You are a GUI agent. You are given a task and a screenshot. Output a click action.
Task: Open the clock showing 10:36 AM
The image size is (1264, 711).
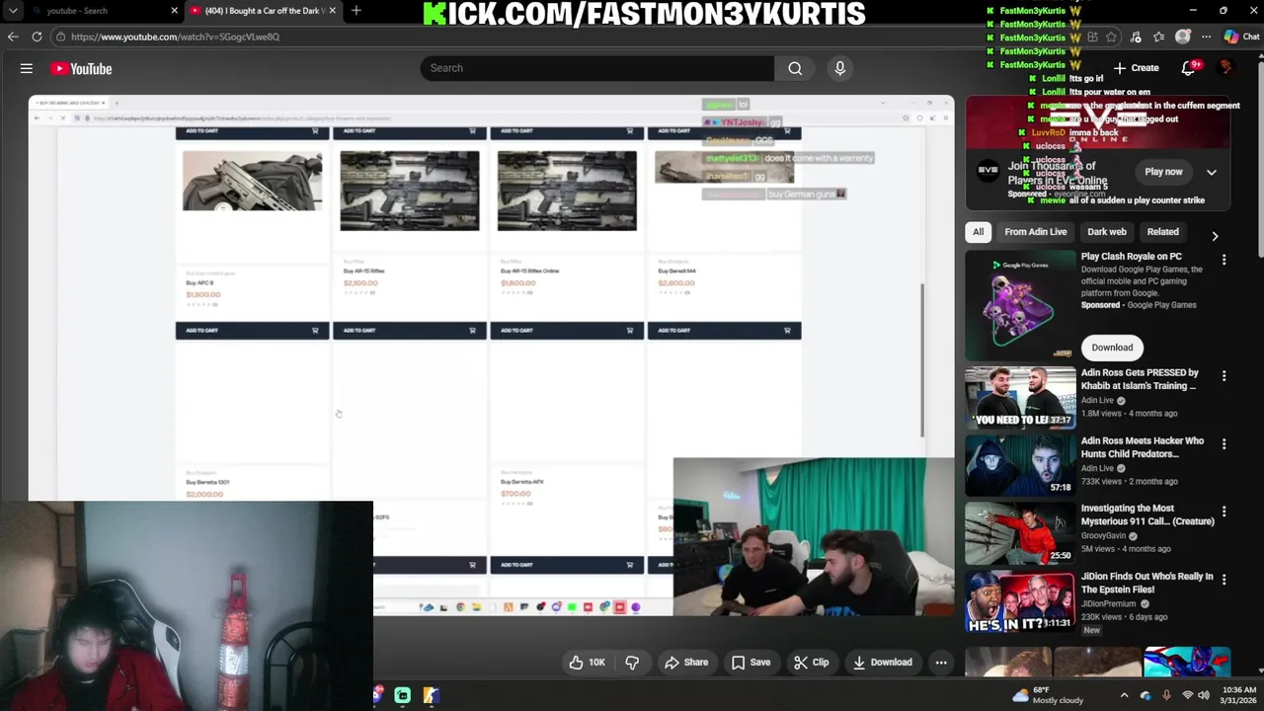tap(1239, 695)
